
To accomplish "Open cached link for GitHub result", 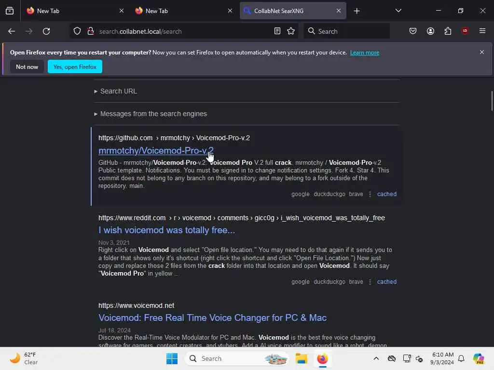I will (x=386, y=194).
